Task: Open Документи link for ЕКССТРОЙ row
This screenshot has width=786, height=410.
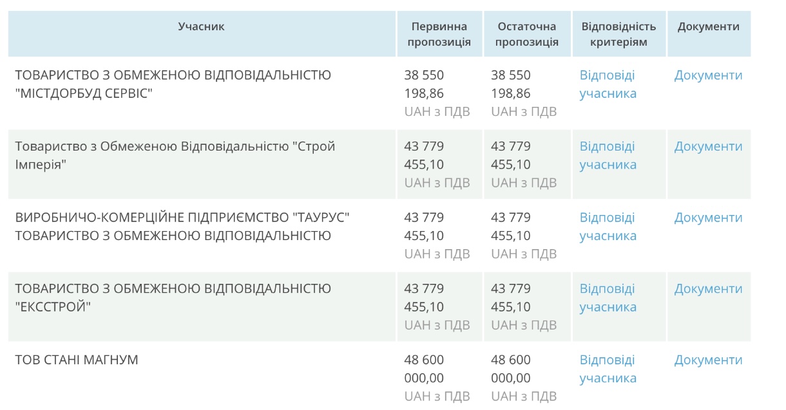Action: [708, 289]
